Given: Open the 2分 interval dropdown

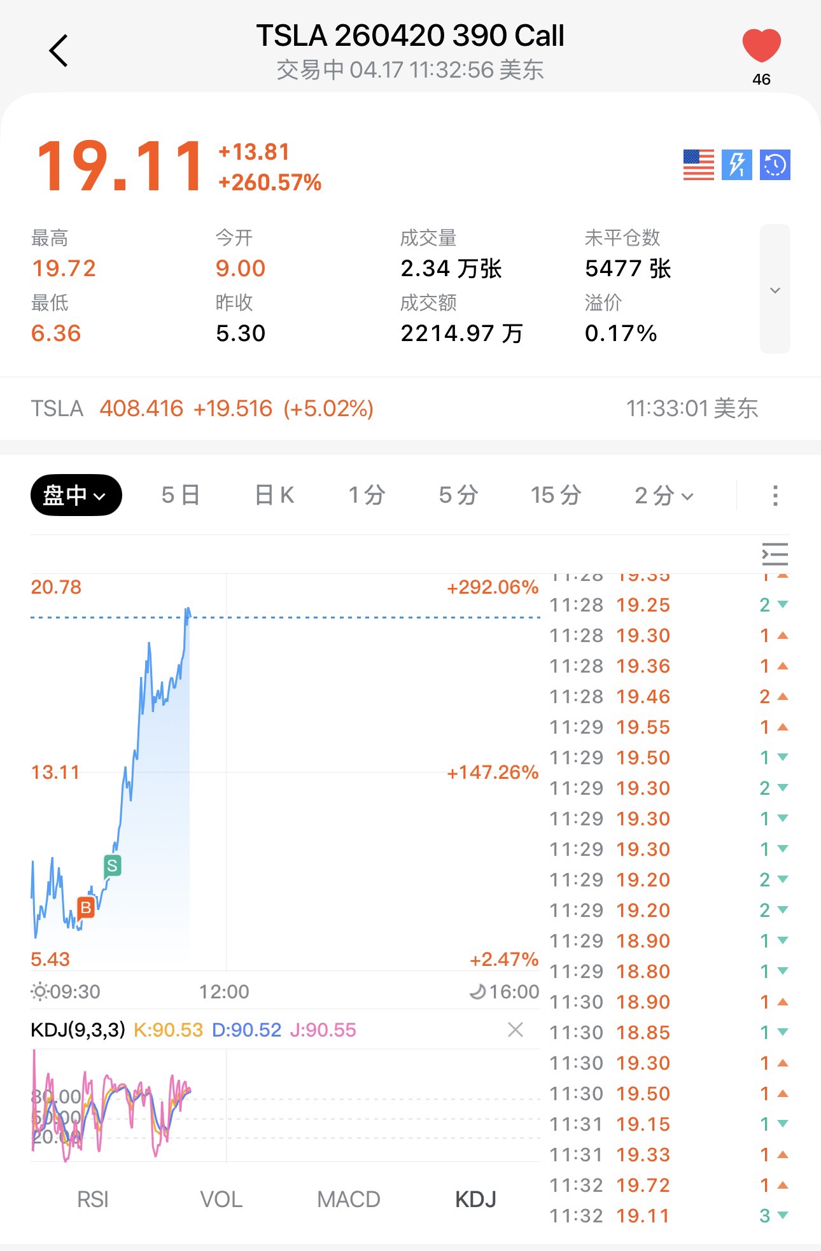Looking at the screenshot, I should (663, 495).
